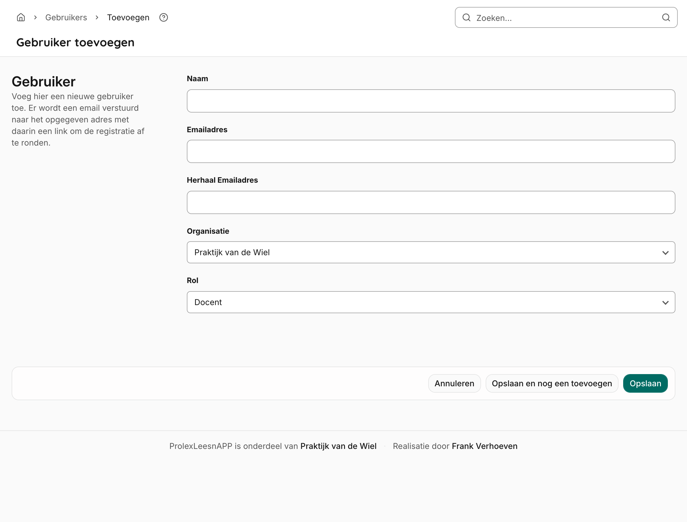Viewport: 687px width, 522px height.
Task: Open the Rol dropdown showing Docent
Action: tap(431, 302)
